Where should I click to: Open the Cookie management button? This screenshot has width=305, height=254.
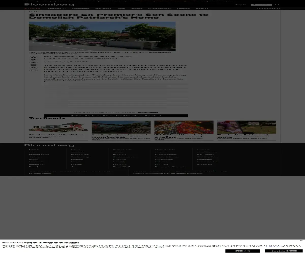tap(284, 251)
